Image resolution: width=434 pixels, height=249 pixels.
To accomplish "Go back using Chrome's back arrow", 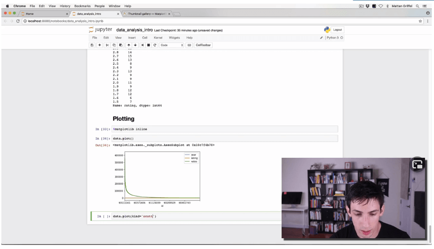I will point(5,21).
